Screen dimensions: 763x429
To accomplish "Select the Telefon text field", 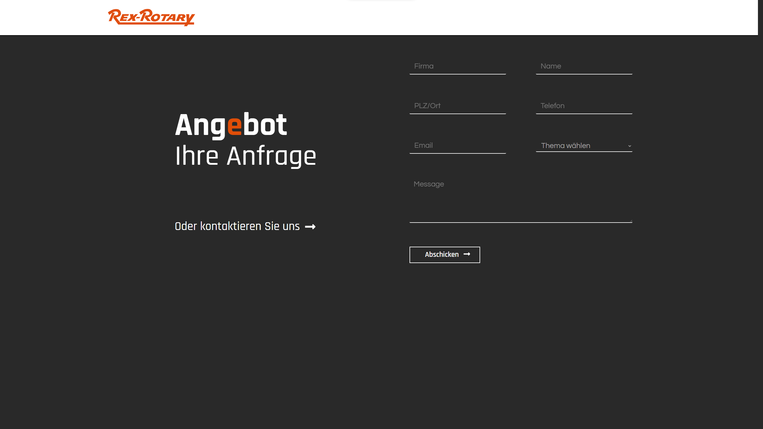I will coord(584,106).
